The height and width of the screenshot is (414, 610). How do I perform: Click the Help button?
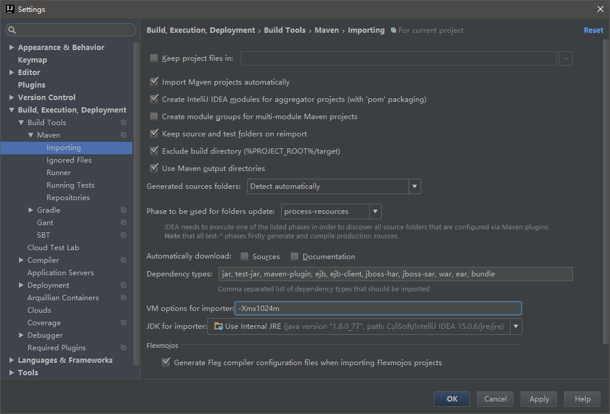coord(583,399)
